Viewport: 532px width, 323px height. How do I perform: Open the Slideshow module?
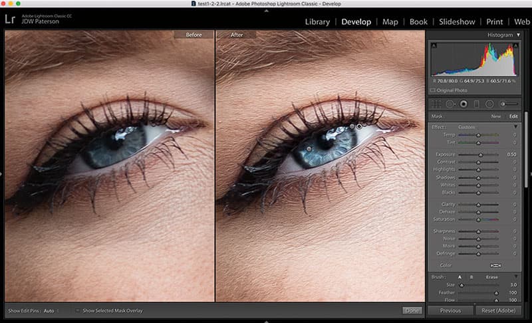(x=457, y=22)
